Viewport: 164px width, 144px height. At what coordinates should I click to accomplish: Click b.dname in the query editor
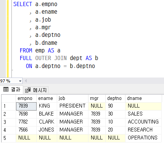tap(46, 43)
